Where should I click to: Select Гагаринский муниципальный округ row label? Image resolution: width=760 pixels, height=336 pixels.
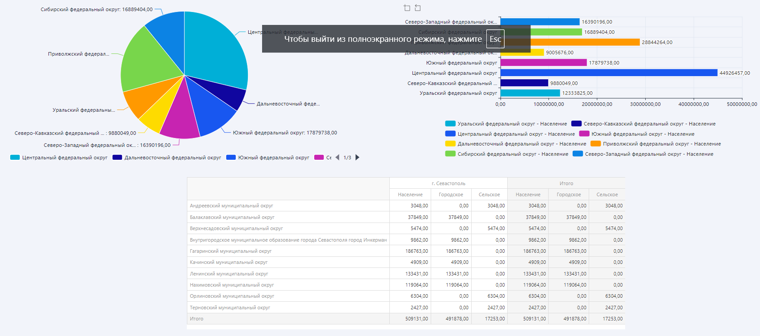point(230,251)
